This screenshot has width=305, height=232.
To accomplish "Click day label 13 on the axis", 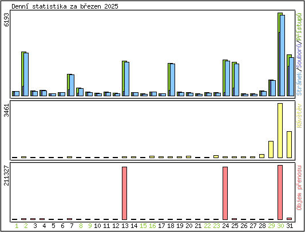I will [x=125, y=226].
